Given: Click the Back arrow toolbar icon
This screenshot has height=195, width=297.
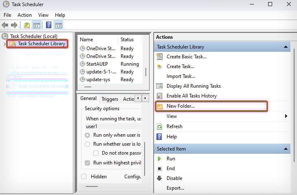Looking at the screenshot, I should point(5,25).
